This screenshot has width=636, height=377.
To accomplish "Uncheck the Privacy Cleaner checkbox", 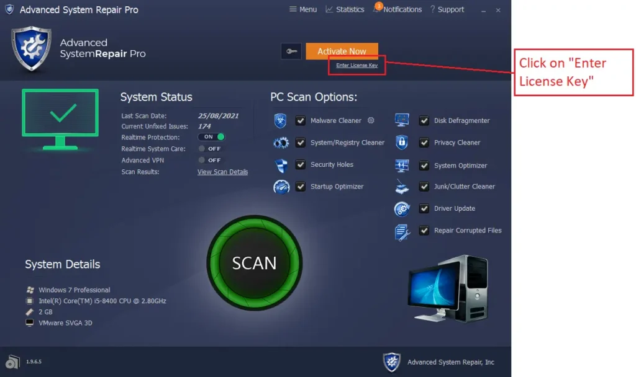I will pos(424,143).
